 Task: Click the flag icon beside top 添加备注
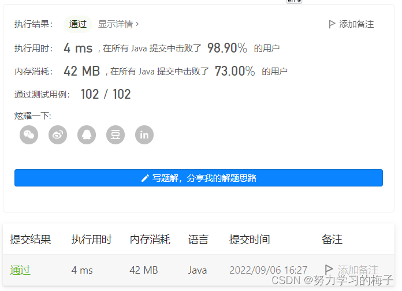pos(332,24)
